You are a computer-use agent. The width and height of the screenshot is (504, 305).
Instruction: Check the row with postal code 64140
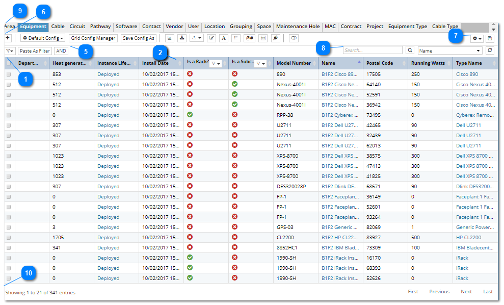point(9,85)
